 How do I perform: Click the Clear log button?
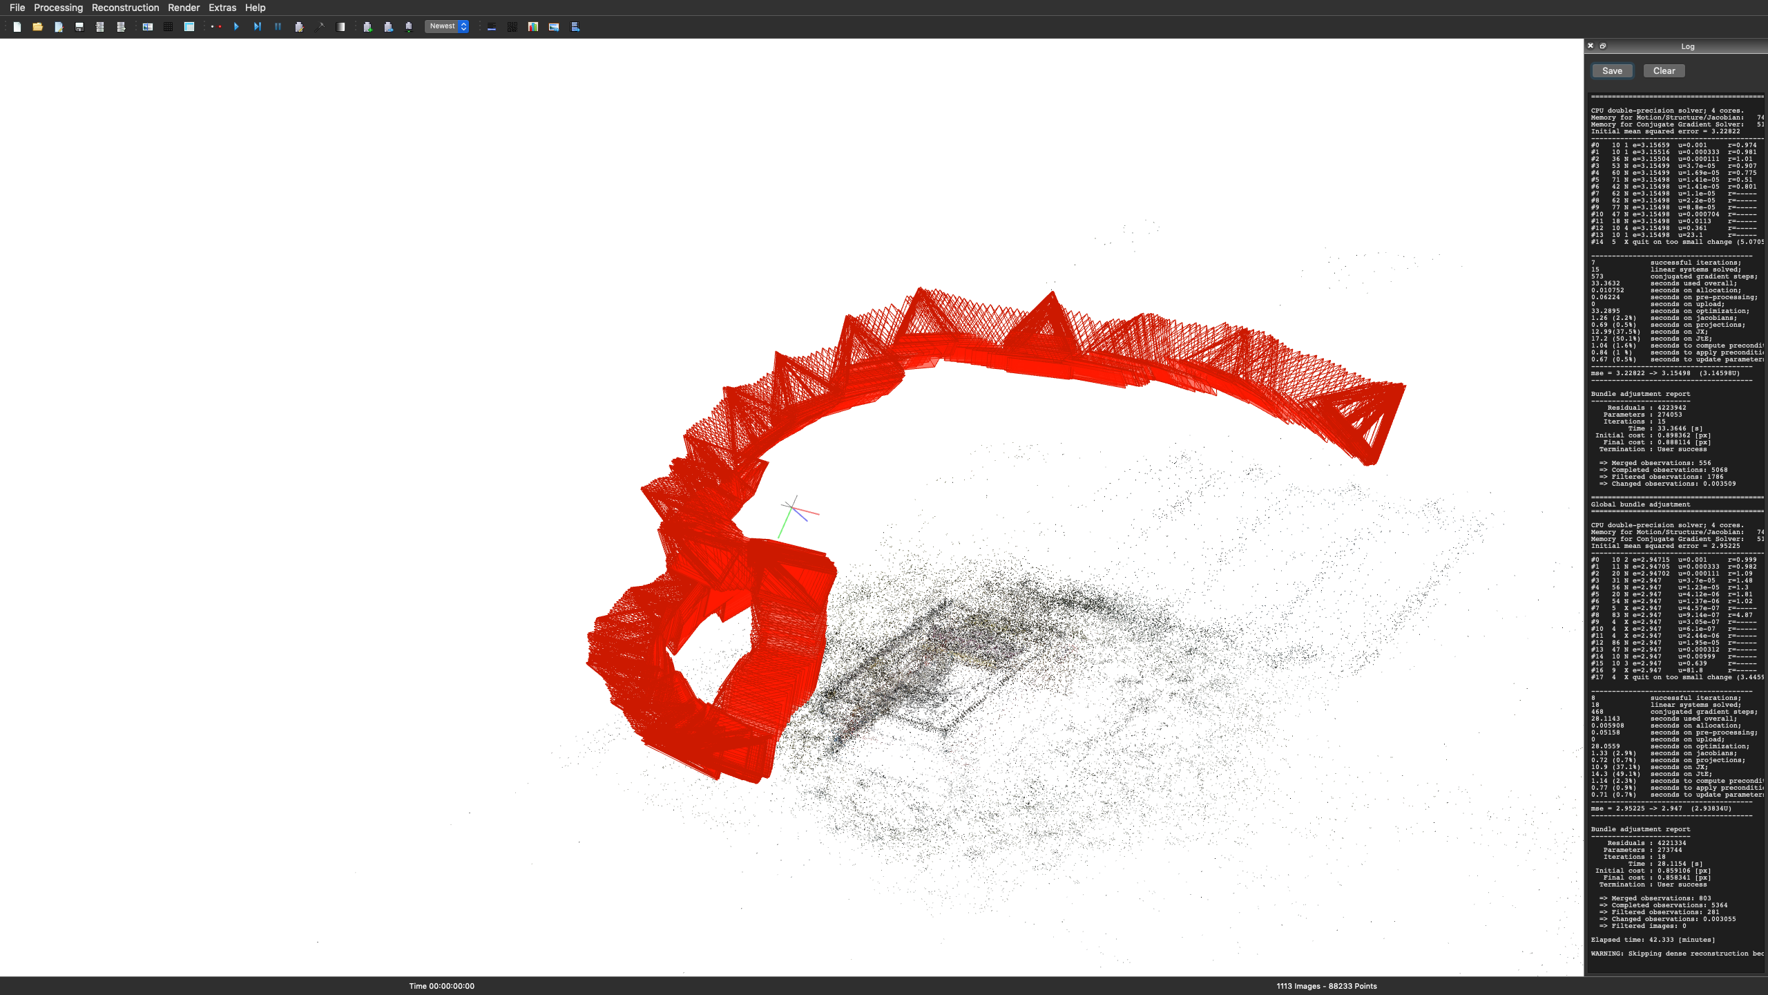1664,71
